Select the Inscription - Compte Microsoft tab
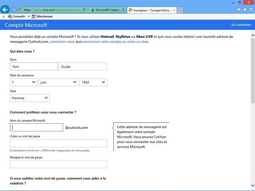Image resolution: width=255 pixels, height=191 pixels. (x=152, y=10)
